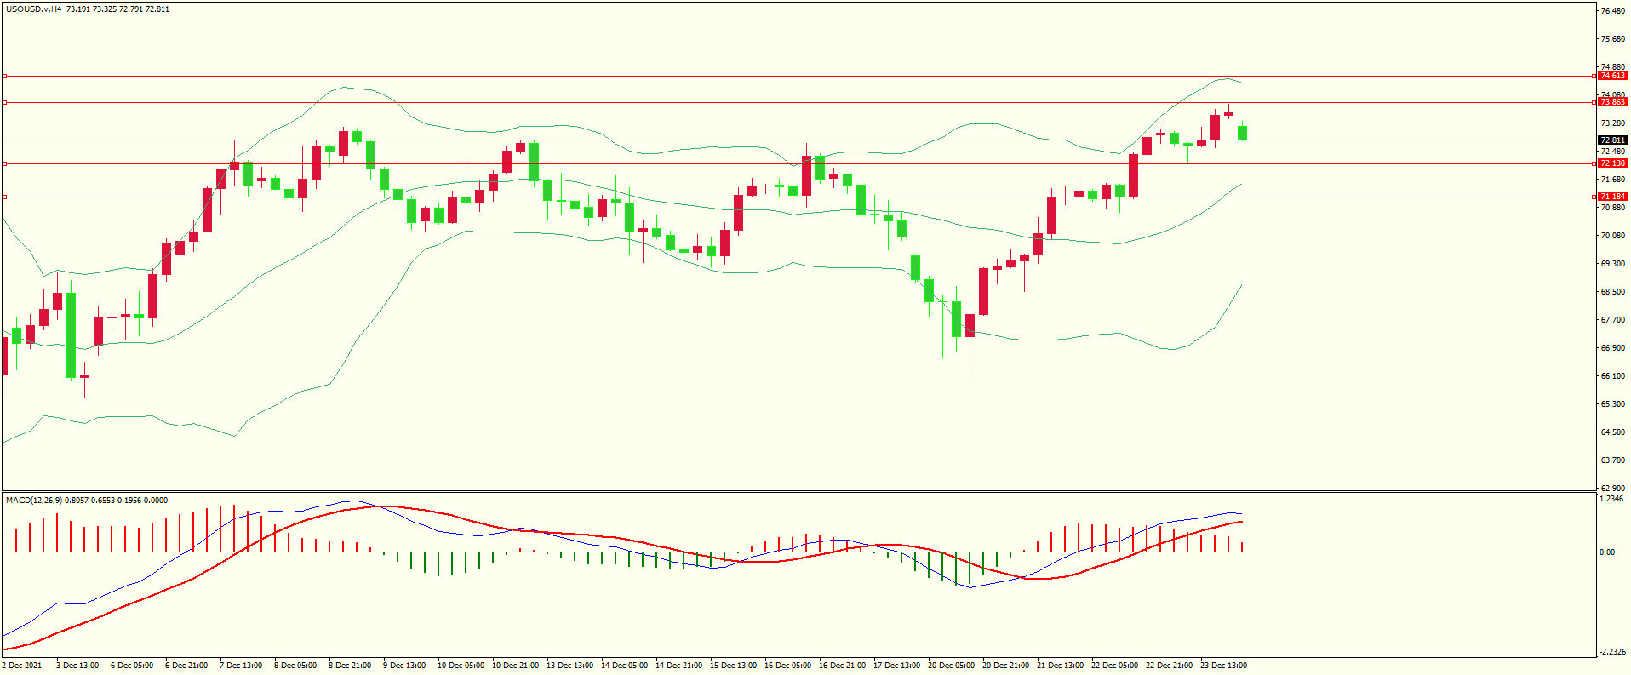Click the 62.900 price axis label

click(x=1612, y=489)
